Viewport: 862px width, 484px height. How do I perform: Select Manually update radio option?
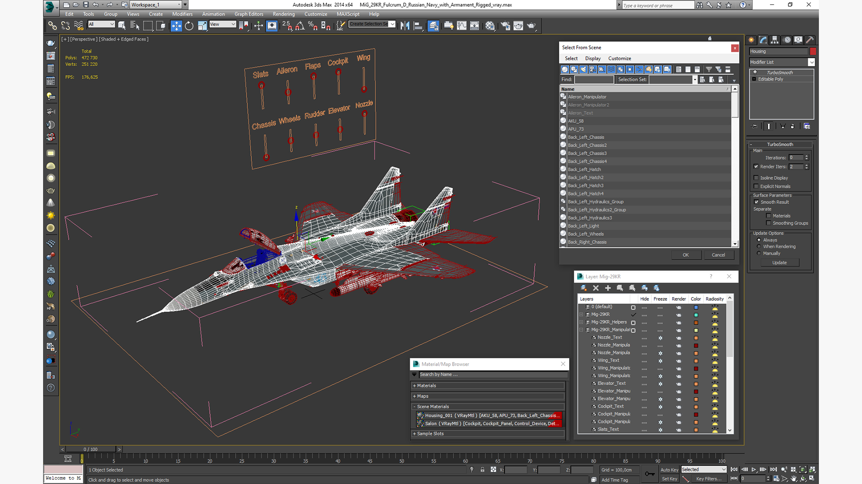759,253
